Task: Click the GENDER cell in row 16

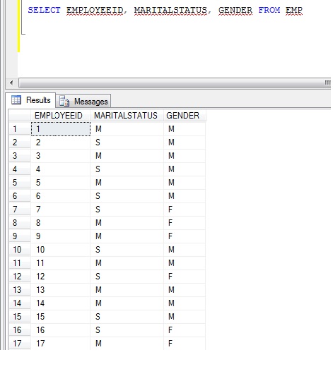Action: tap(185, 330)
